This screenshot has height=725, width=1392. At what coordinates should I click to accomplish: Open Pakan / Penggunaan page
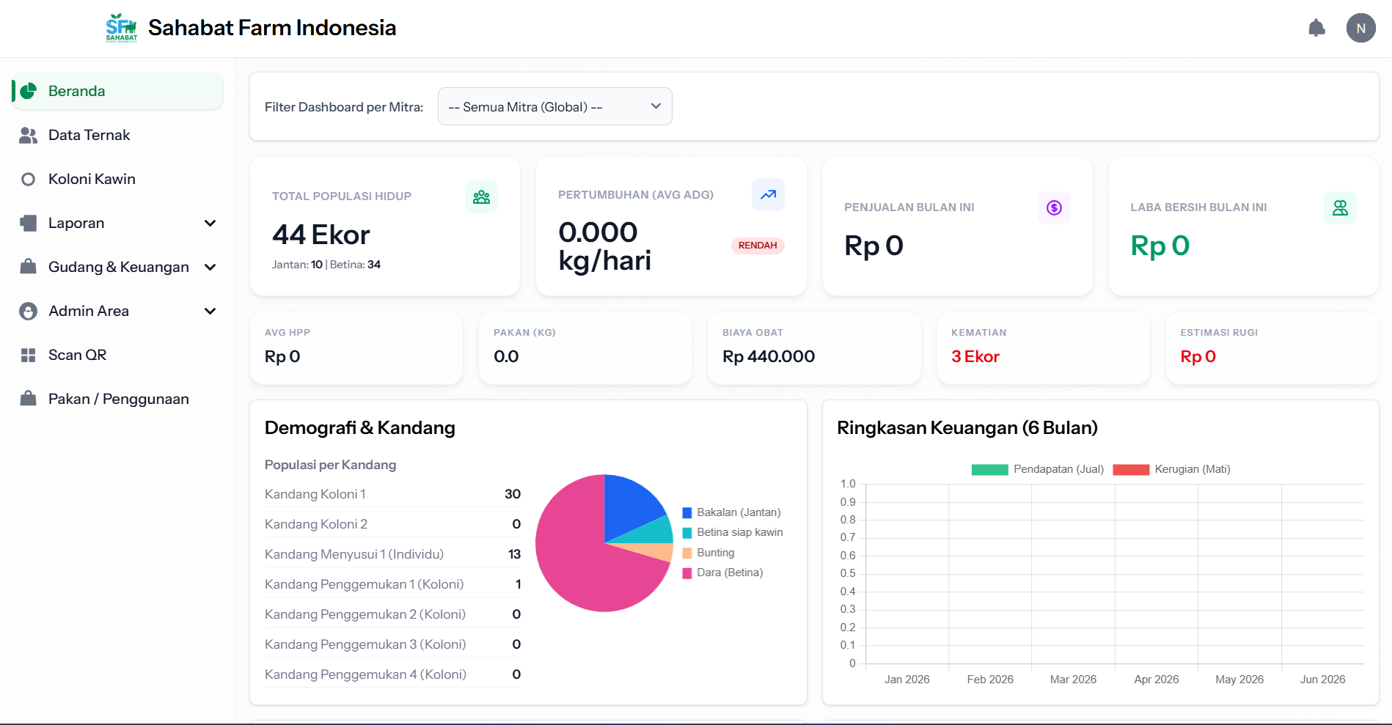[x=117, y=399]
